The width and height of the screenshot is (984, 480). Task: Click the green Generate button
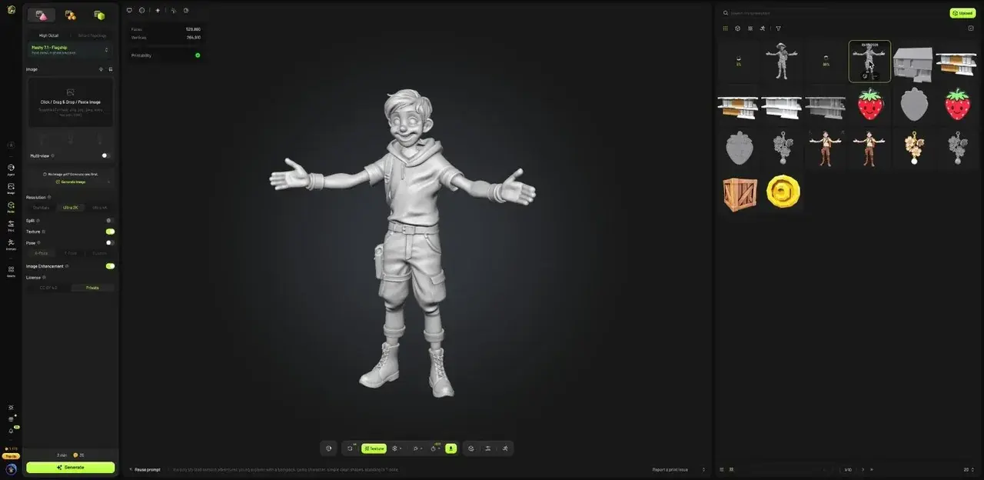click(70, 467)
